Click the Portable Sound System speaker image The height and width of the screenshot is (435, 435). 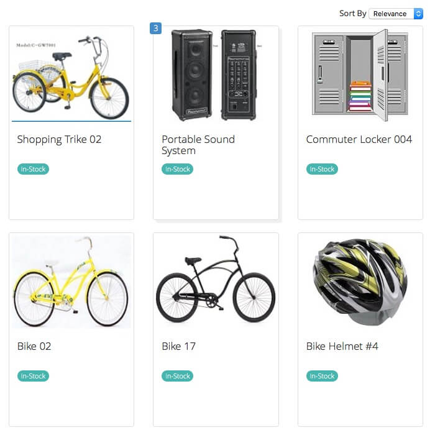(216, 75)
